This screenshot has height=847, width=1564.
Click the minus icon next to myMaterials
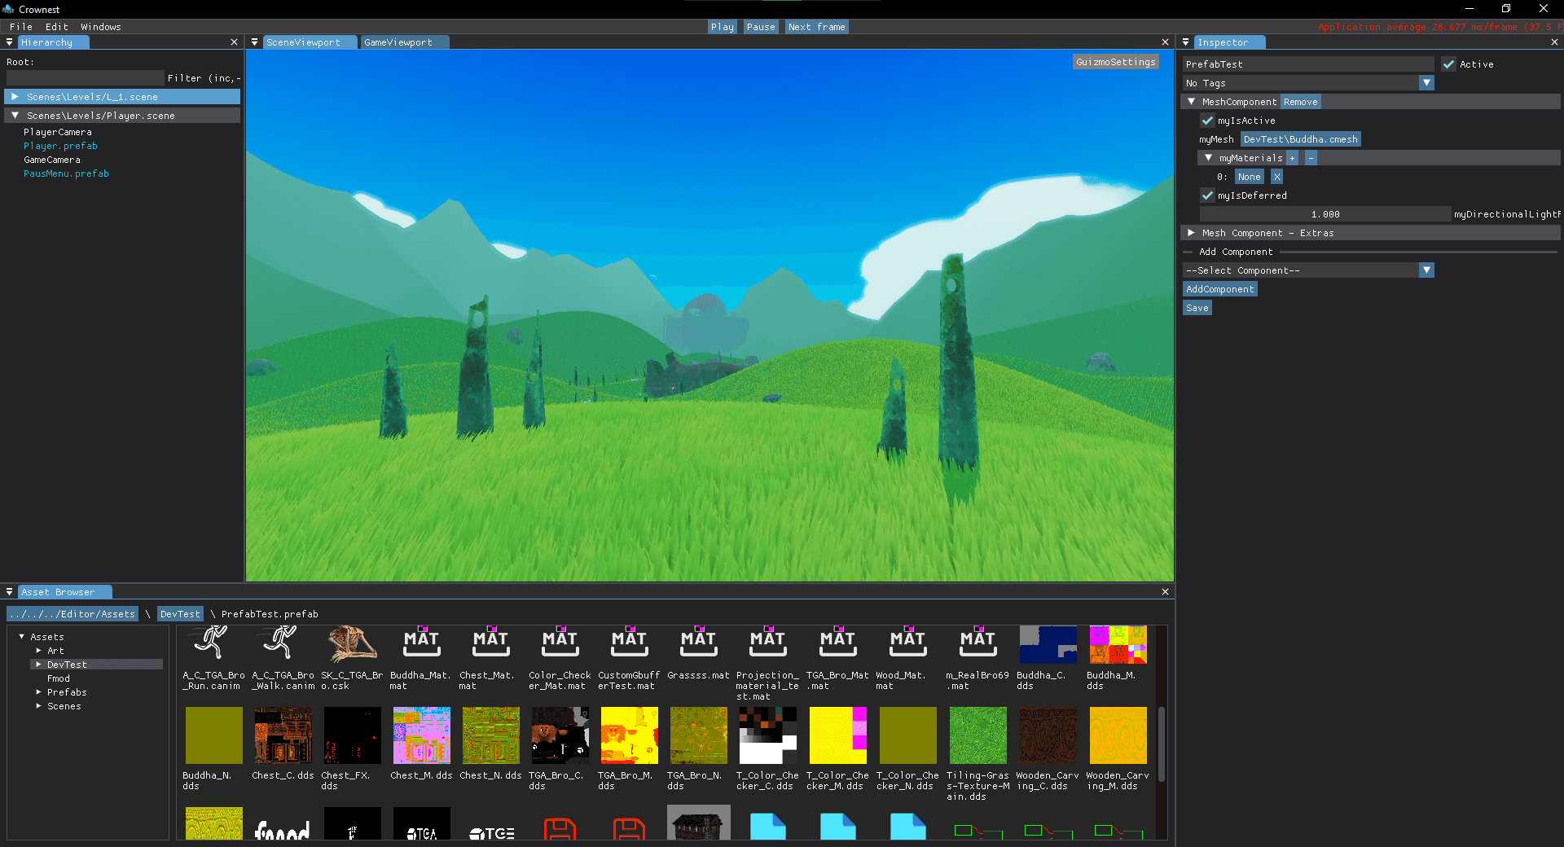(1311, 159)
